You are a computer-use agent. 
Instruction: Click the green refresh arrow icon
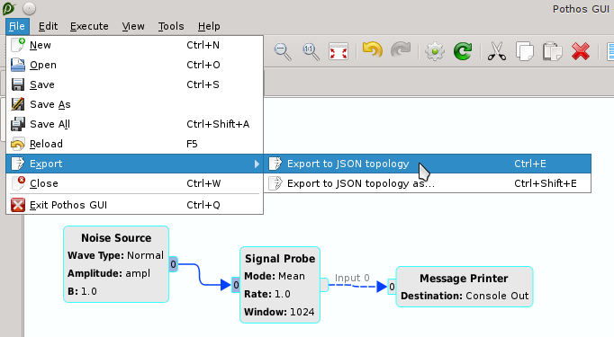tap(463, 51)
